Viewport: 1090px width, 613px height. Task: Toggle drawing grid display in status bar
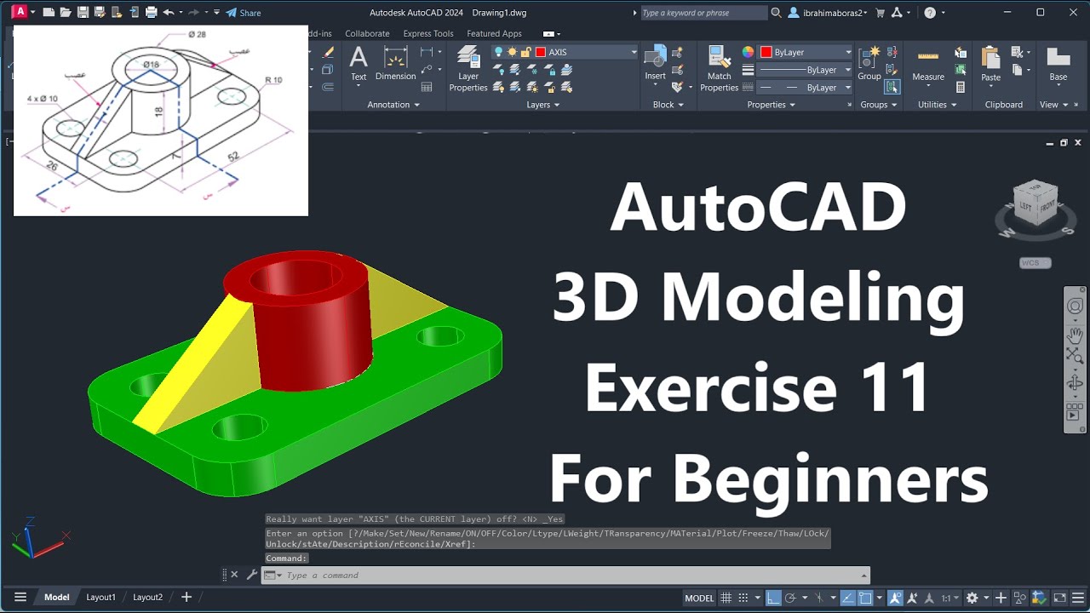pos(726,598)
